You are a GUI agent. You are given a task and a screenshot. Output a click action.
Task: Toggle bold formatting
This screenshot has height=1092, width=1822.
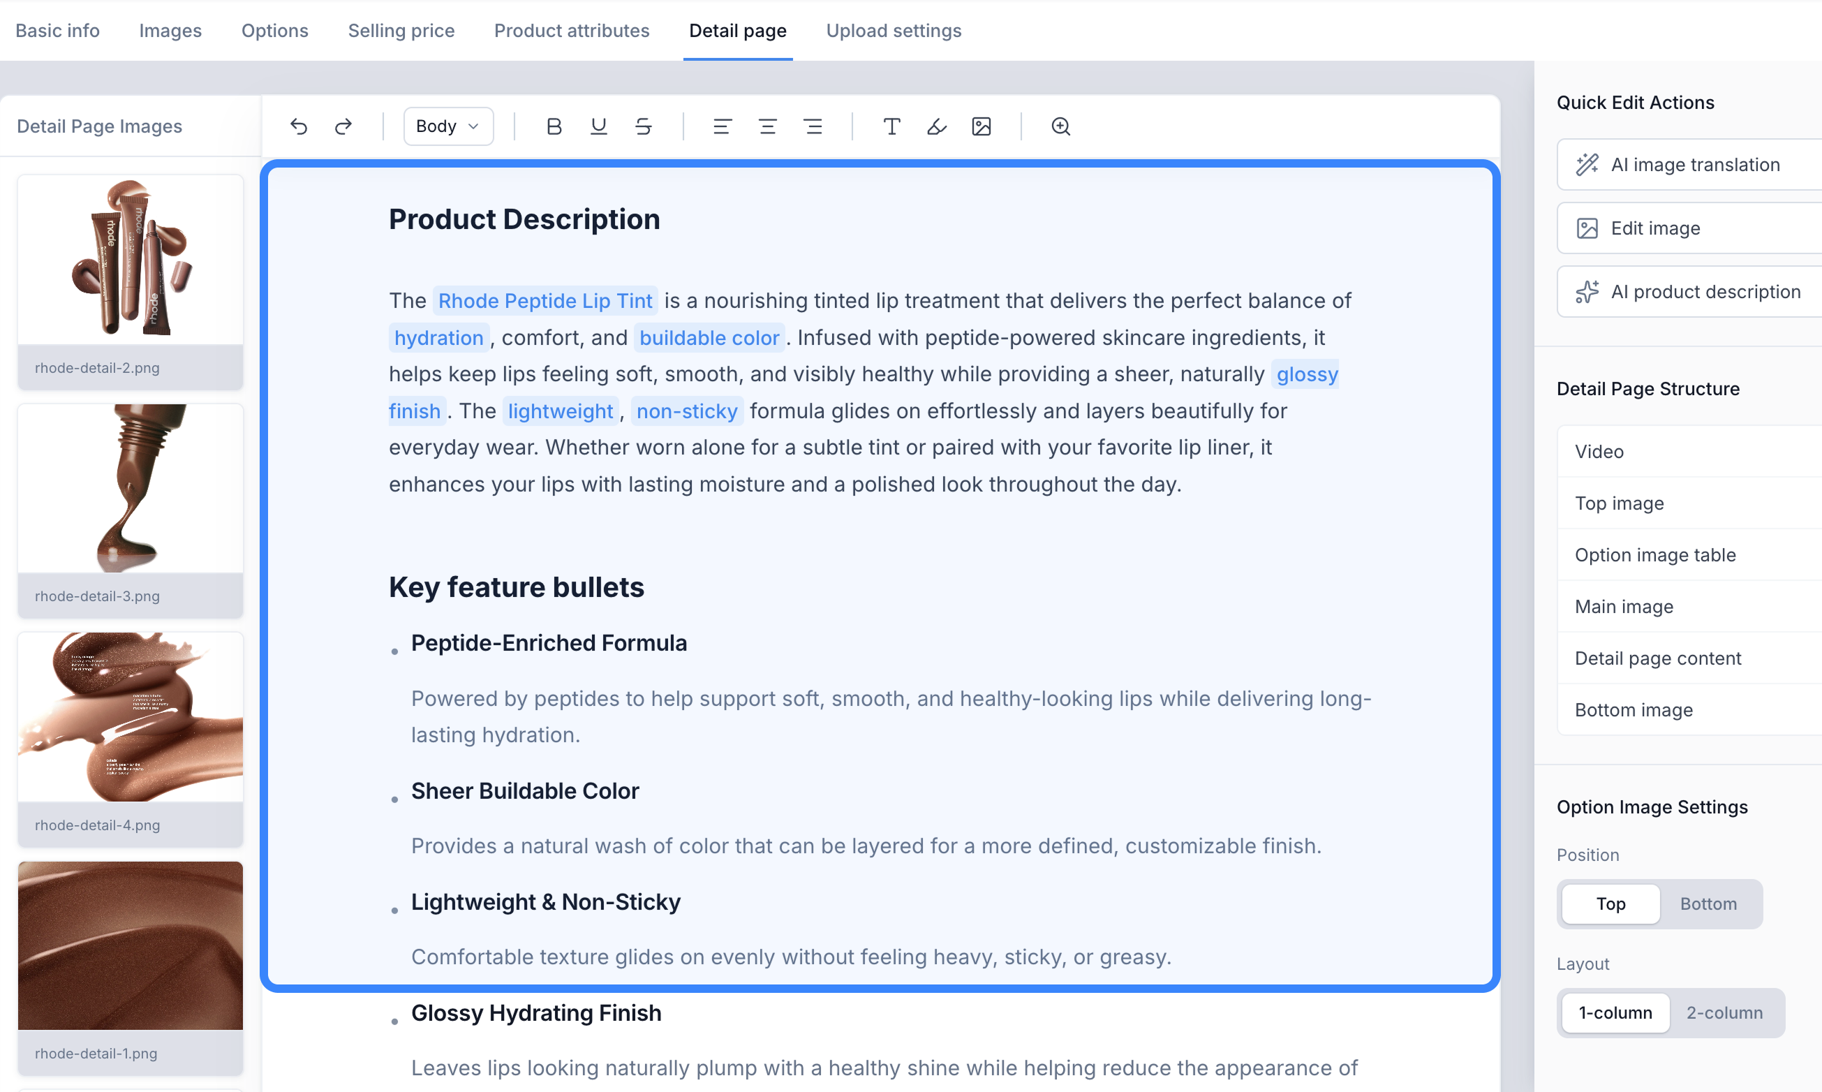tap(554, 126)
